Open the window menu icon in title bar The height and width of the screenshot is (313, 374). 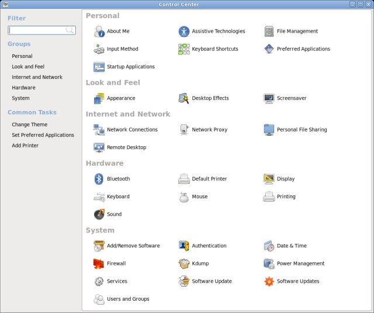(5, 4)
